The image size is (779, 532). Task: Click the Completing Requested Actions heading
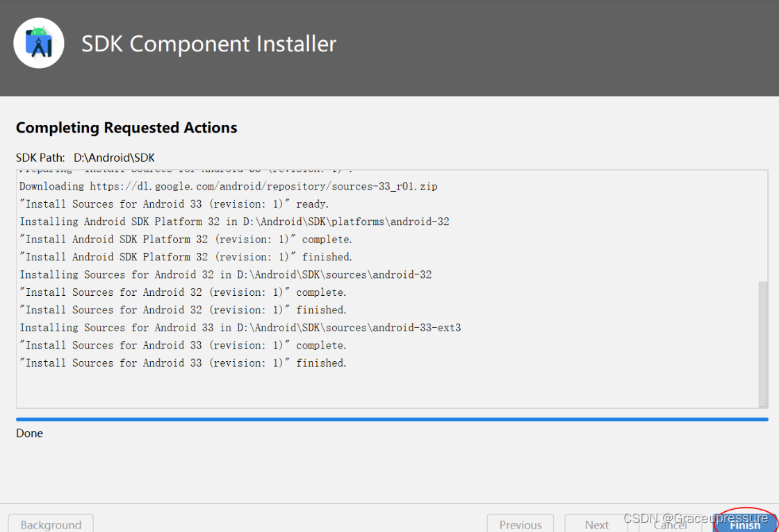126,128
